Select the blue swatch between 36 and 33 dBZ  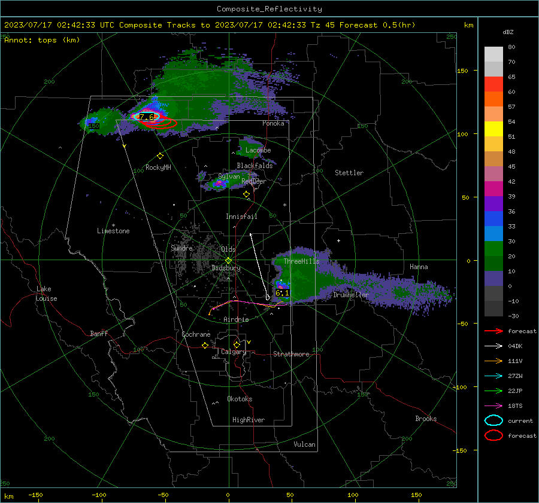[493, 219]
